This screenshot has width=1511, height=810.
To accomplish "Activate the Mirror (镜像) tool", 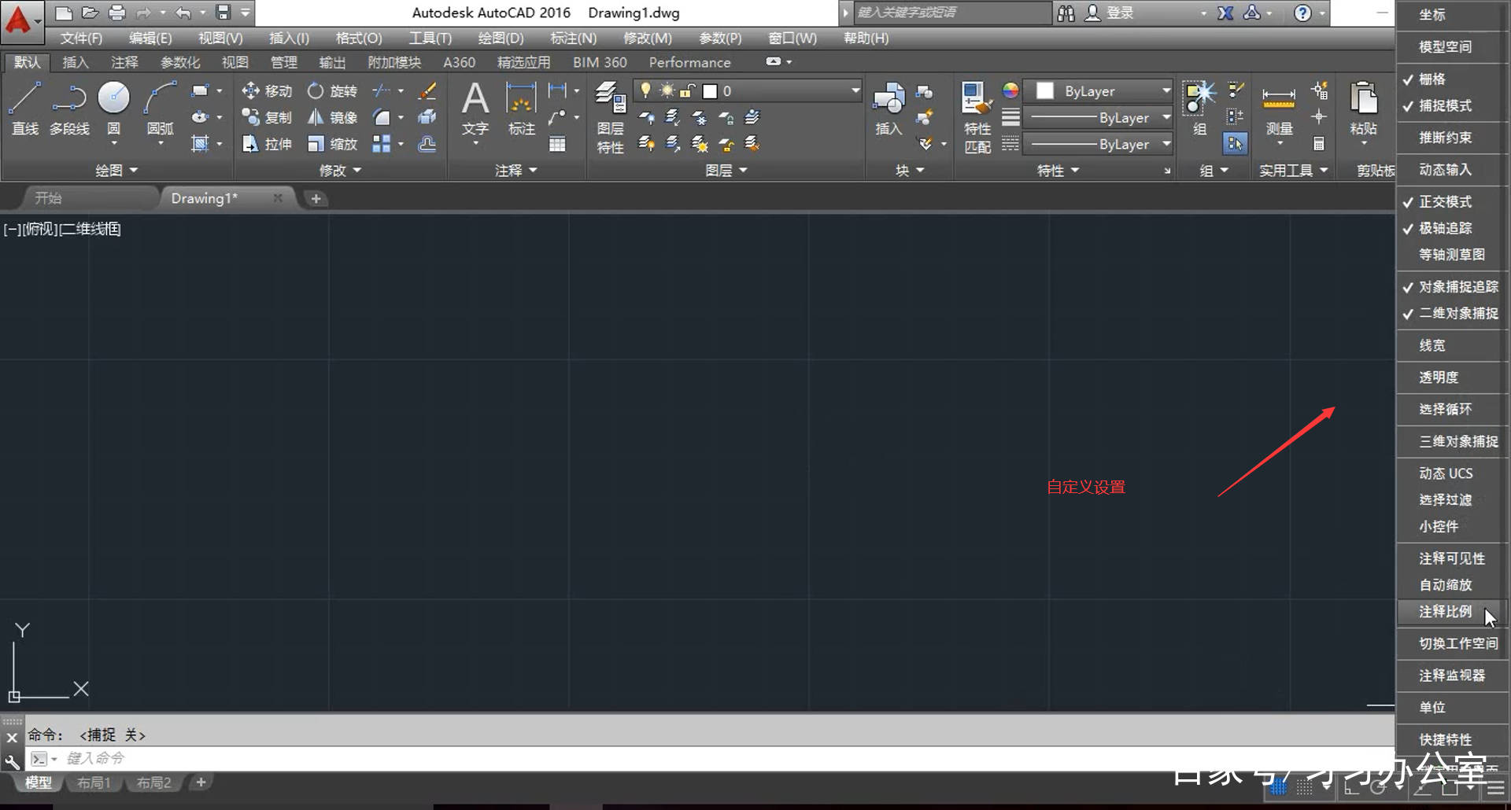I will pos(332,118).
